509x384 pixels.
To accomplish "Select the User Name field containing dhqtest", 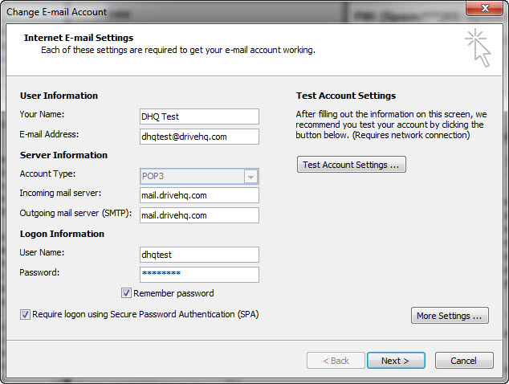I will [199, 255].
